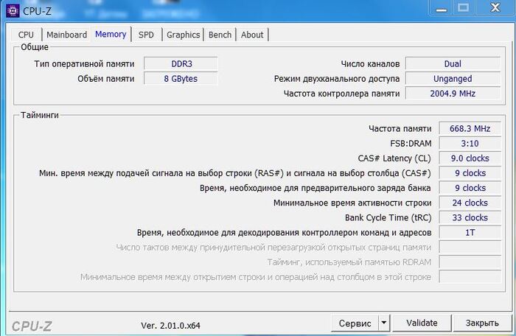516x336 pixels.
Task: Switch to the Bench tab
Action: click(220, 35)
